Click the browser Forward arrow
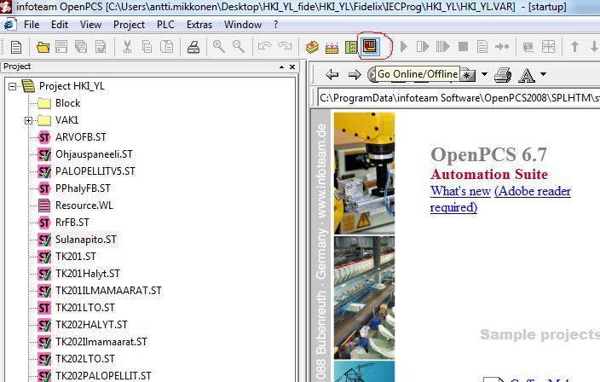This screenshot has width=600, height=382. (355, 75)
